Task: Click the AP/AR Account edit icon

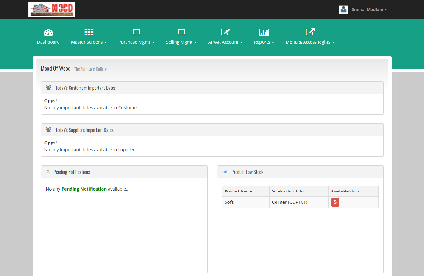Action: tap(226, 32)
